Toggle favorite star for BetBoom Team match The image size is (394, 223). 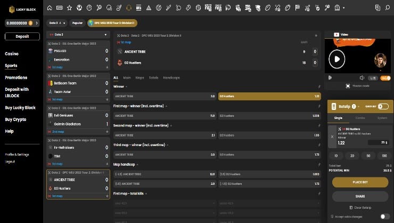pos(108,99)
